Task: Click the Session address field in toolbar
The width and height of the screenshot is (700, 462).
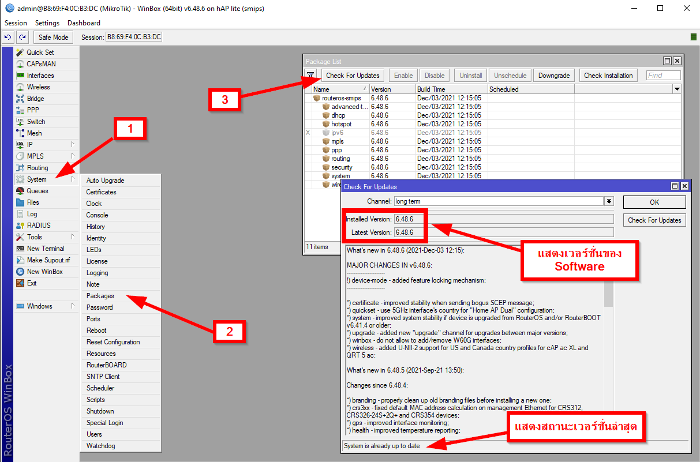Action: tap(134, 37)
